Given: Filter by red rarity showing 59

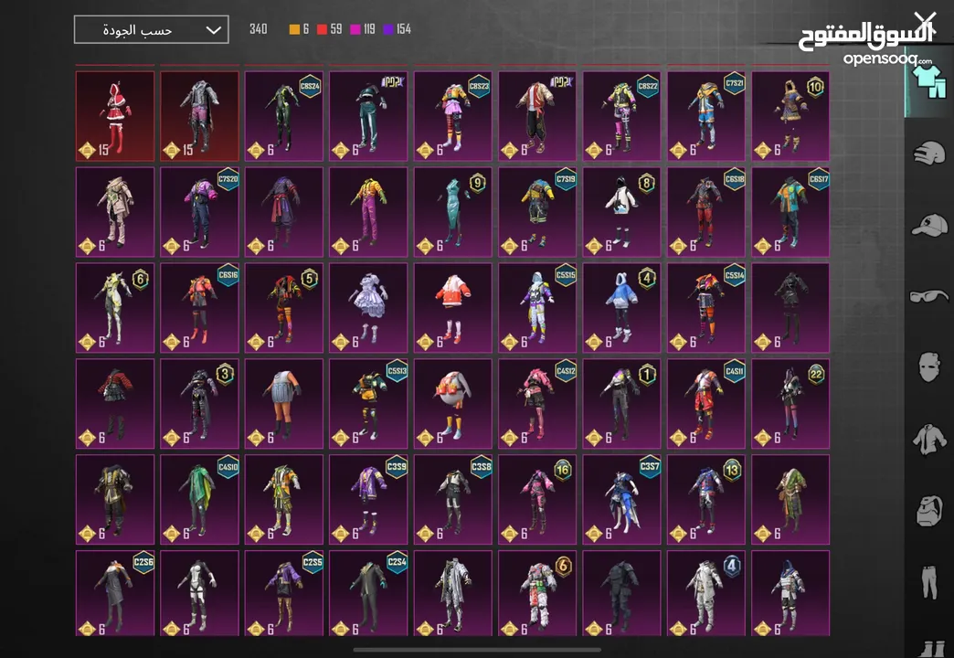Looking at the screenshot, I should [329, 29].
